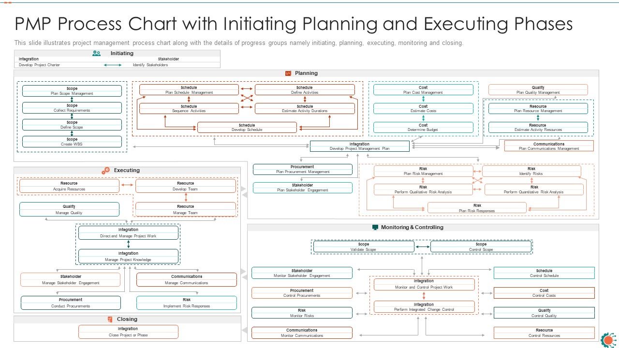
Task: Select the Collect Requirements box
Action: point(72,108)
